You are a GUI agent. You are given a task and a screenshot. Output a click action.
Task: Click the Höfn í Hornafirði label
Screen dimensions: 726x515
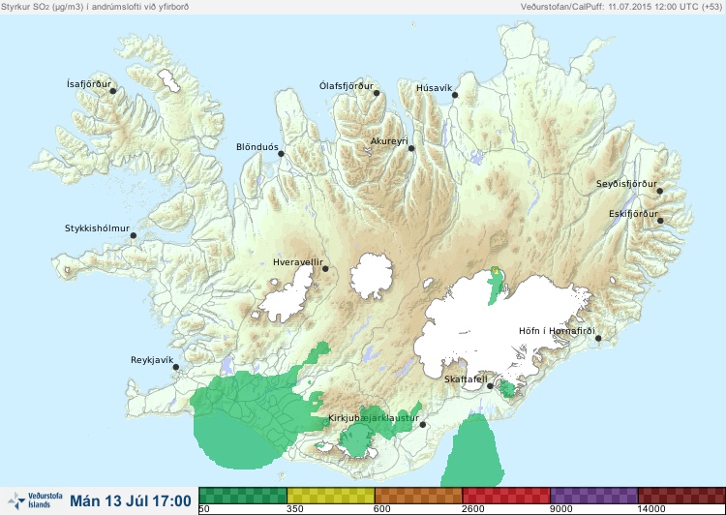[557, 331]
